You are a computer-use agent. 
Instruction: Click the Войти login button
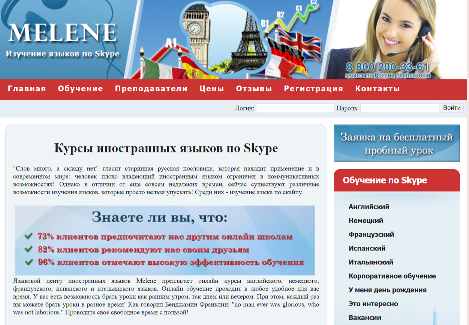click(x=452, y=108)
